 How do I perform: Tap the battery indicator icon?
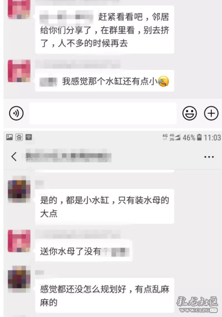(199, 137)
